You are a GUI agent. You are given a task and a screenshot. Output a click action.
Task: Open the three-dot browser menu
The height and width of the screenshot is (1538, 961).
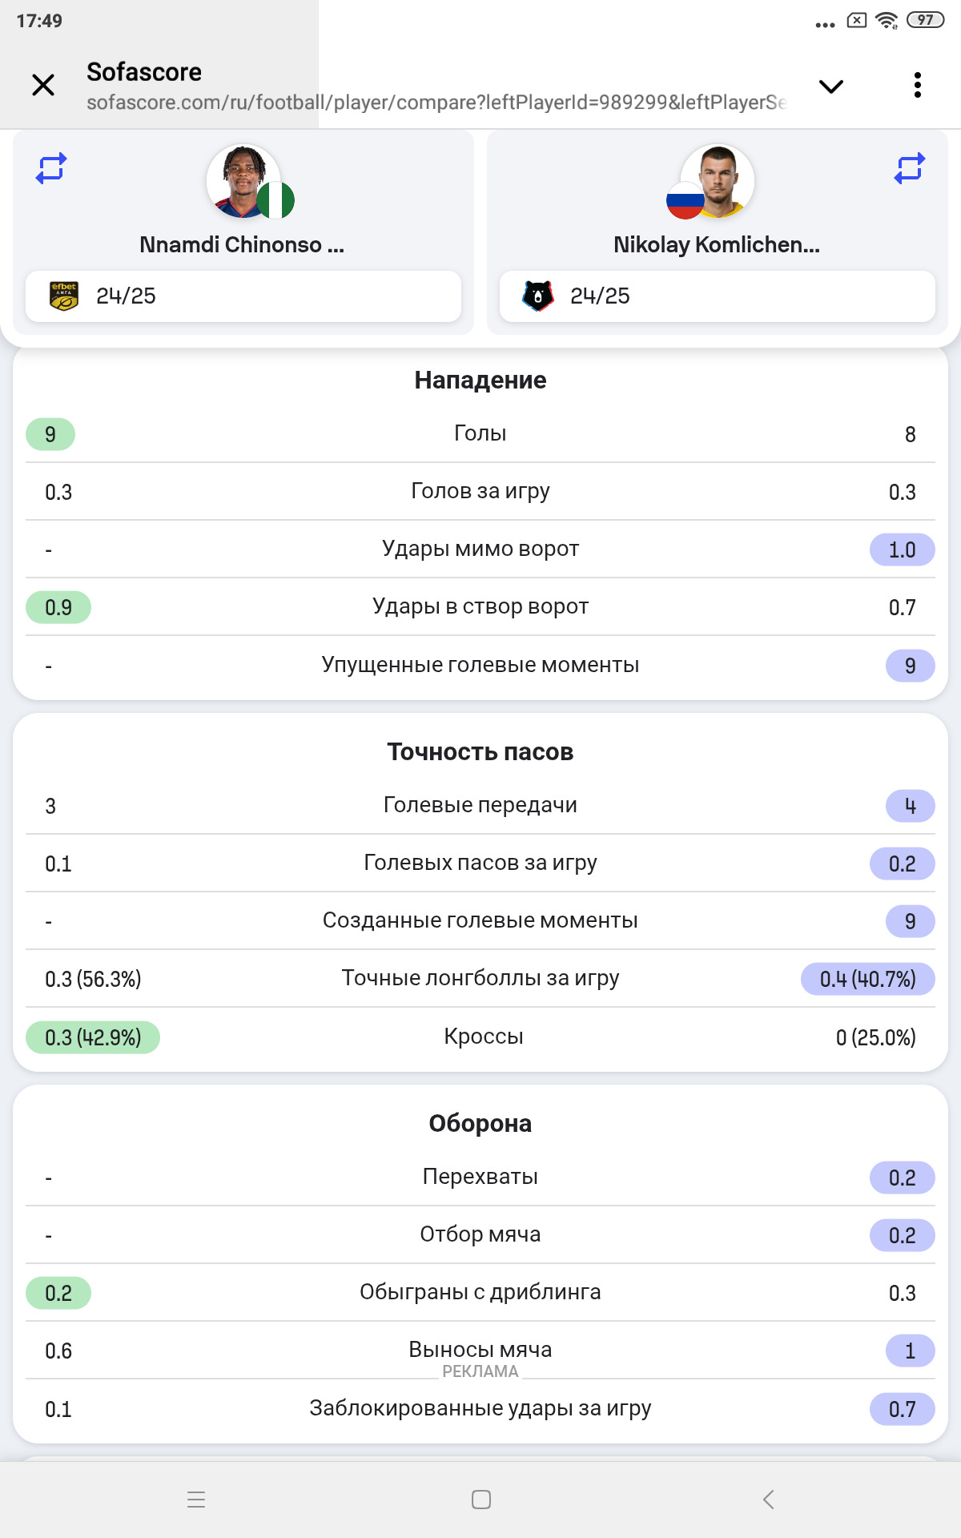coord(918,85)
